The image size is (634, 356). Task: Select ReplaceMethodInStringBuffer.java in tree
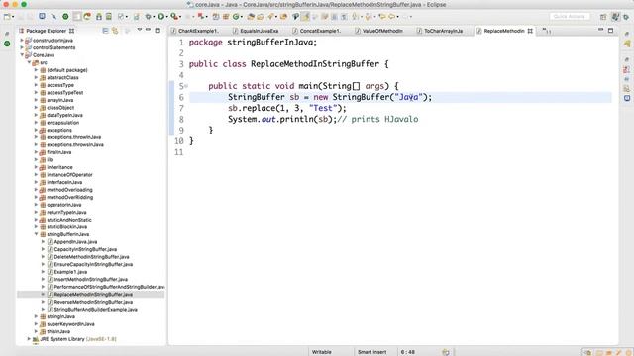coord(93,295)
